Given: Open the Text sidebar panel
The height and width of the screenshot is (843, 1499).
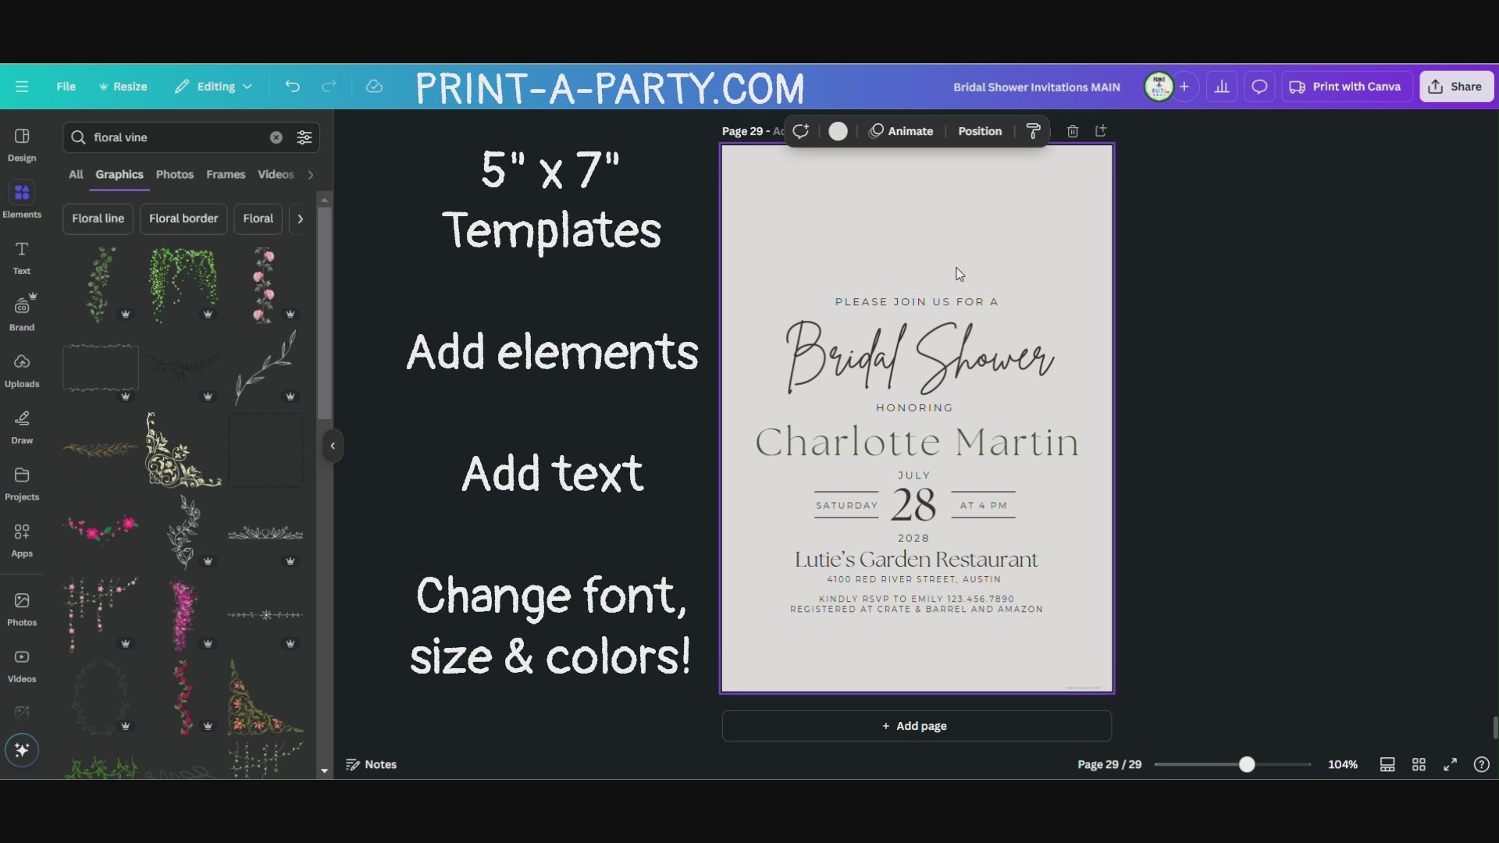Looking at the screenshot, I should coord(22,258).
